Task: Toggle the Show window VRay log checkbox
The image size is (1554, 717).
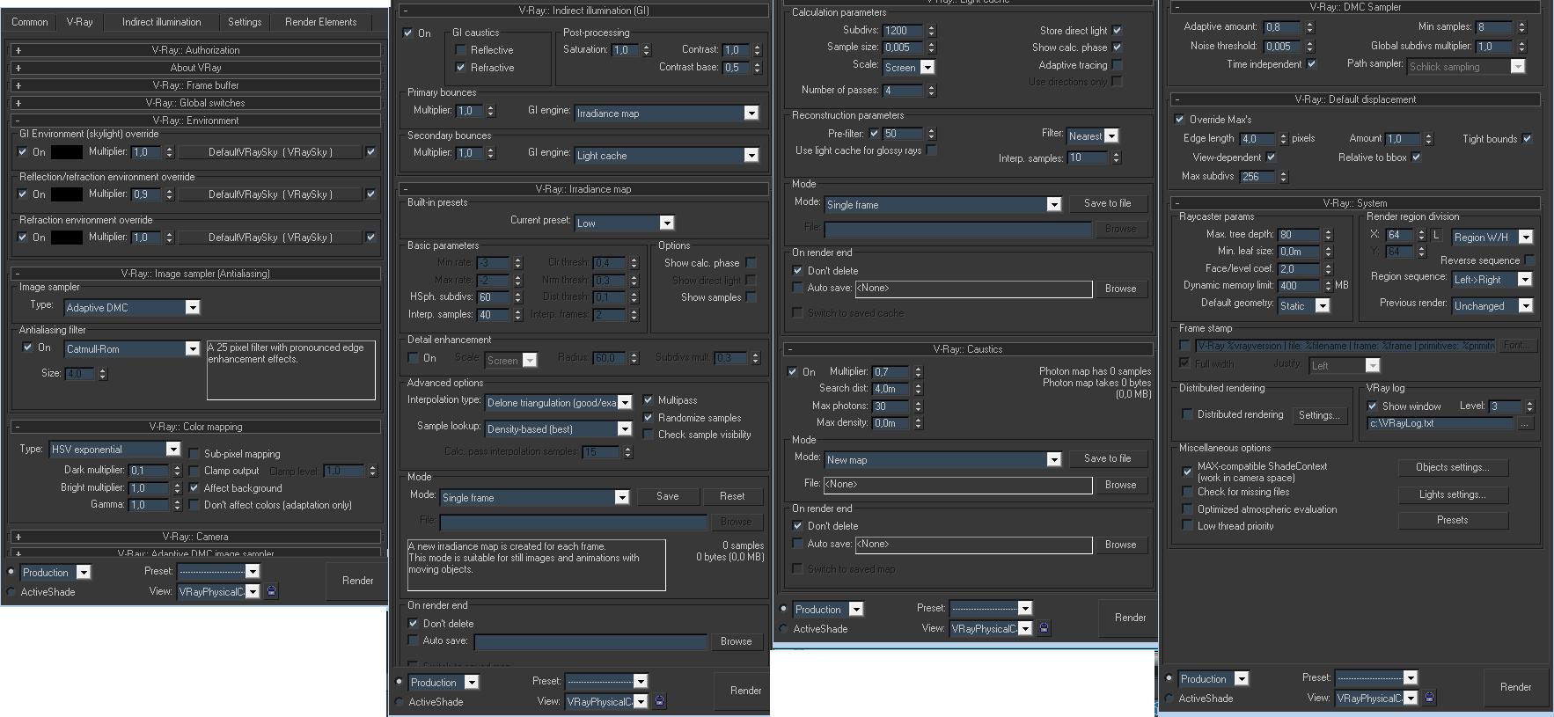Action: click(x=1372, y=406)
